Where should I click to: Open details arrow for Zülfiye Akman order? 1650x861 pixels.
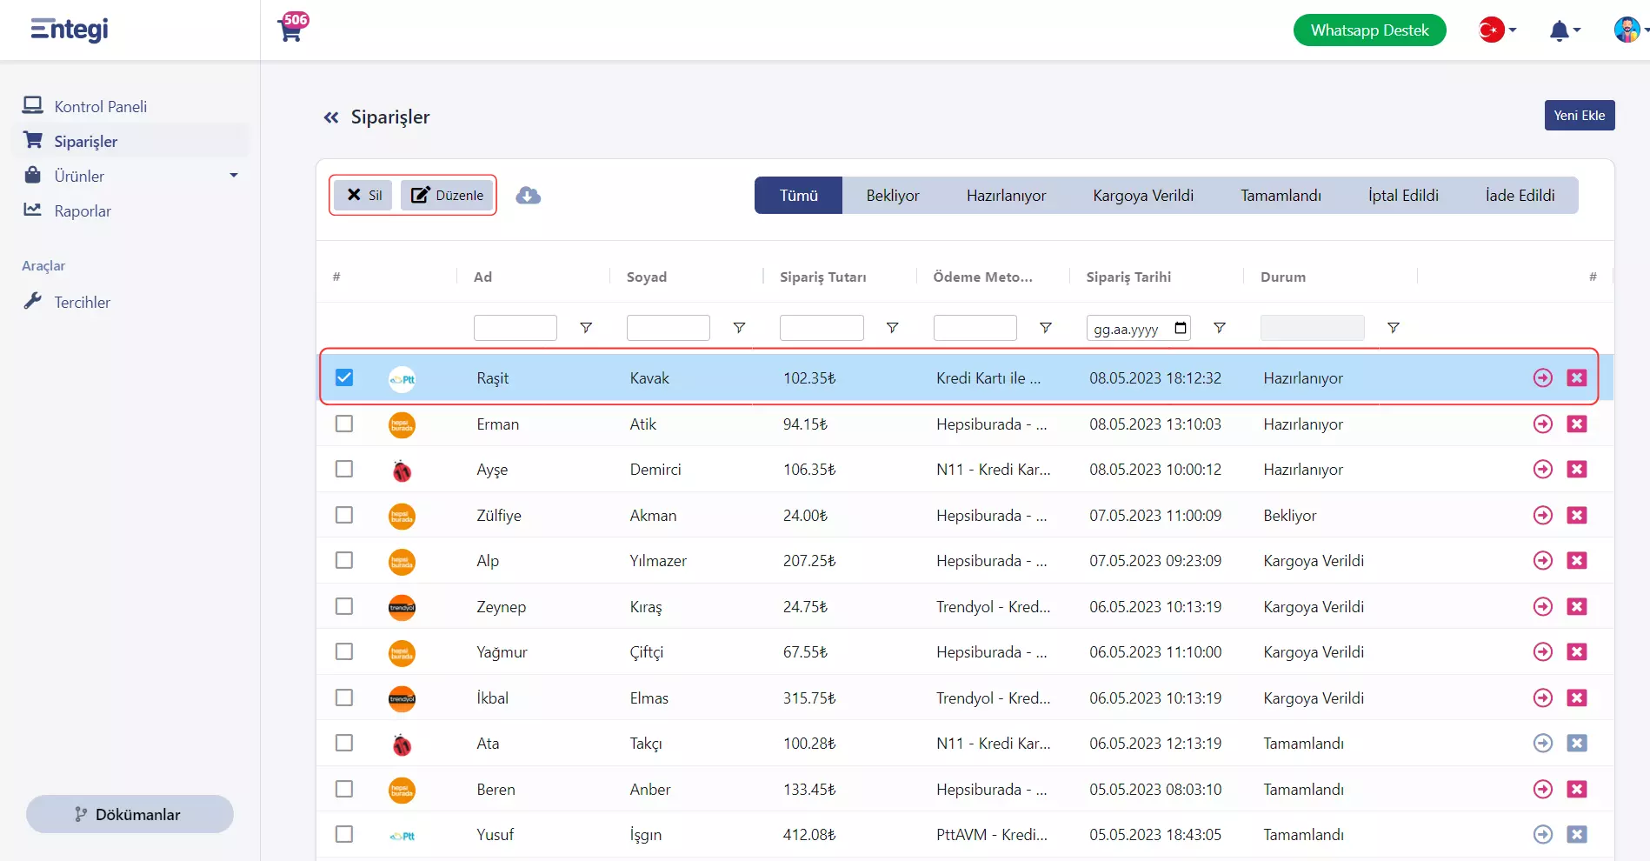(x=1543, y=515)
